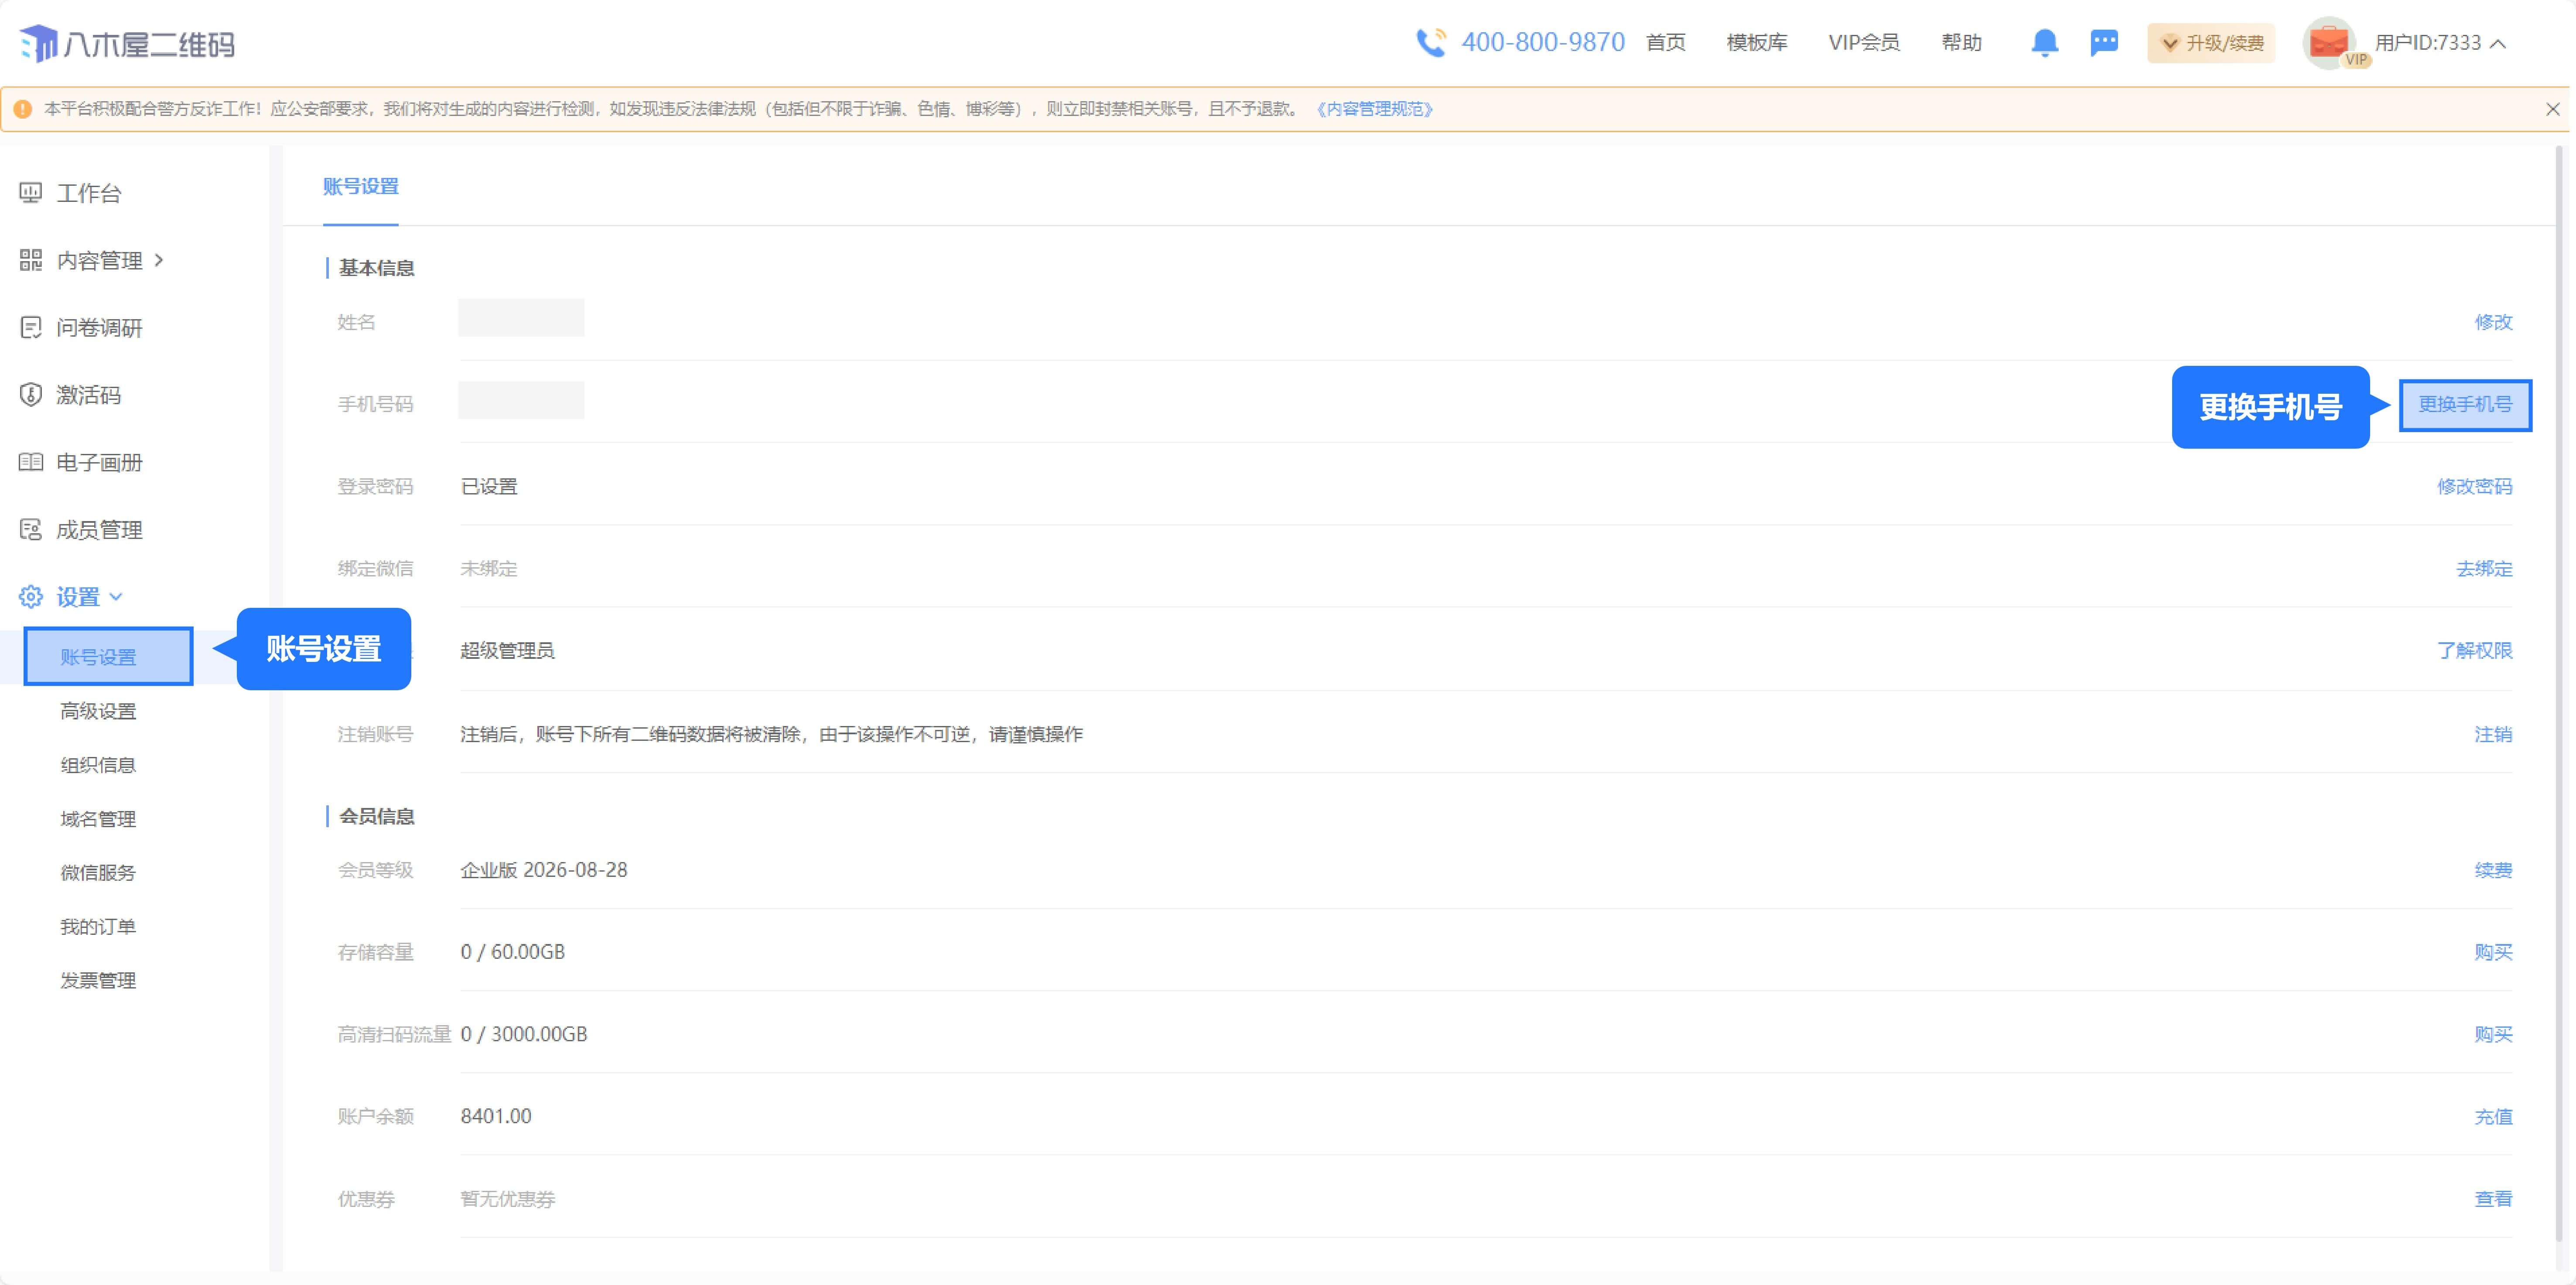Image resolution: width=2576 pixels, height=1285 pixels.
Task: Open the 用户ID:7333 dropdown arrow
Action: 2498,44
